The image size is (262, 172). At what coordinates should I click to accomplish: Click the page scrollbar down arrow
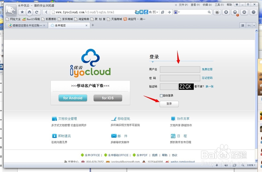[256, 161]
